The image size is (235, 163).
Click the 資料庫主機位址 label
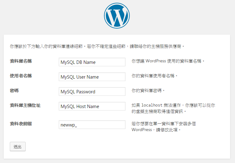click(25, 105)
